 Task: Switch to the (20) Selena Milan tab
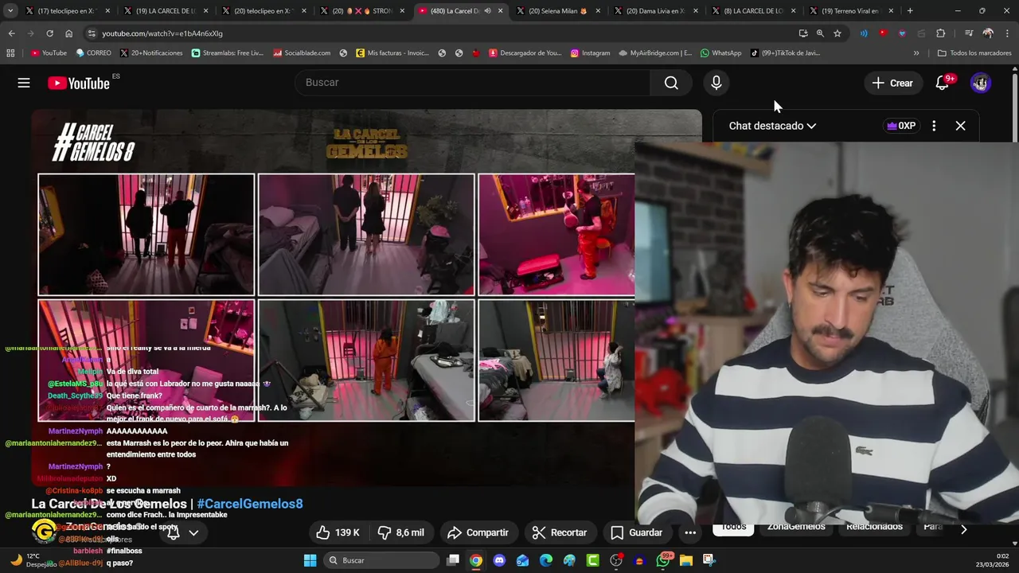tap(558, 11)
